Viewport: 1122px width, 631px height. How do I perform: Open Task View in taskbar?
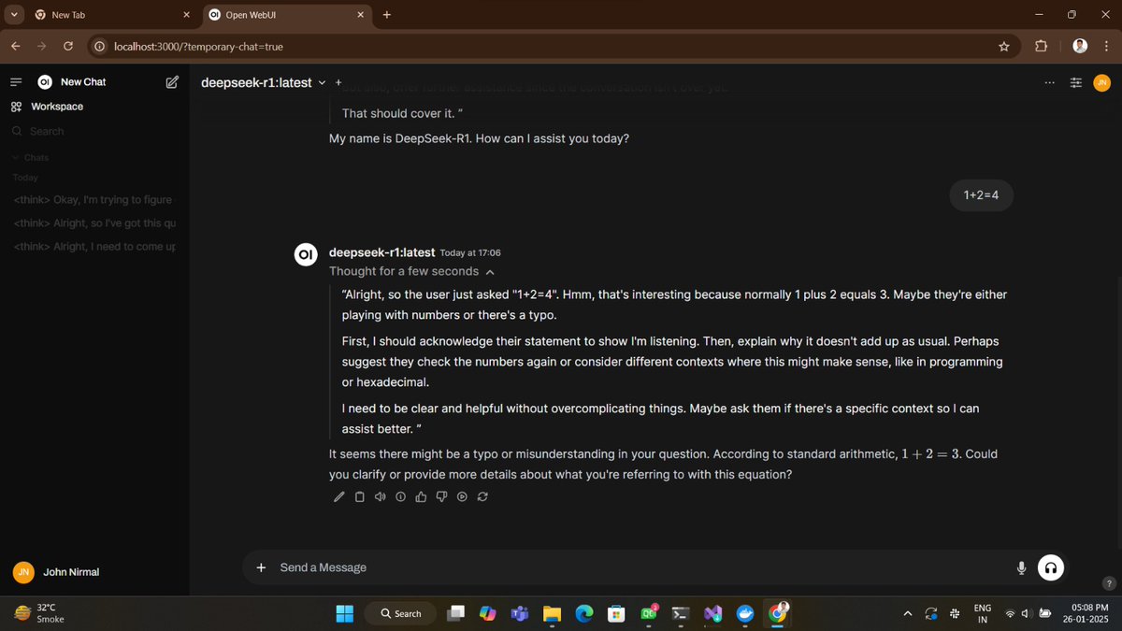tap(455, 613)
